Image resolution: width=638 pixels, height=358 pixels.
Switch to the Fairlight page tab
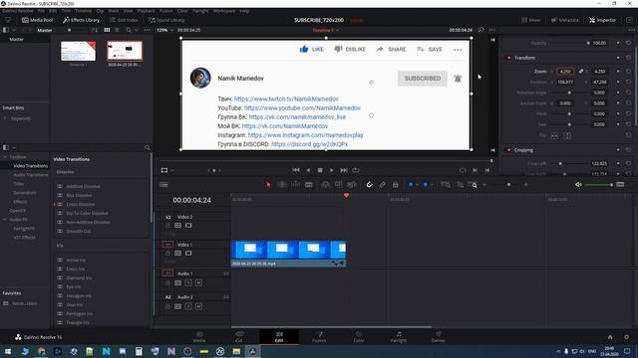pos(399,336)
